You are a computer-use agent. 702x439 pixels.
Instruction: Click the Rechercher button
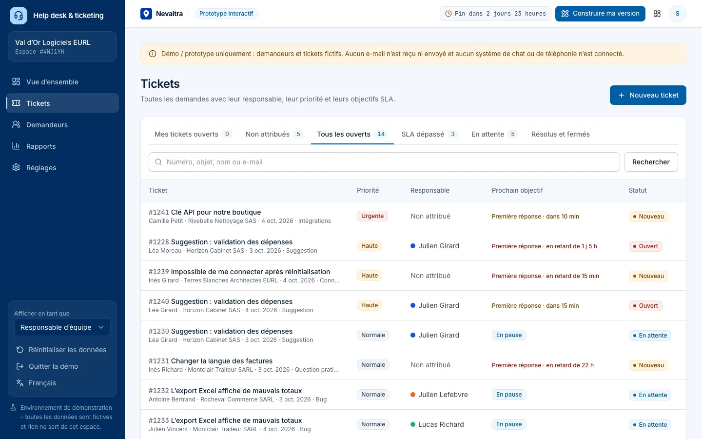pyautogui.click(x=651, y=162)
